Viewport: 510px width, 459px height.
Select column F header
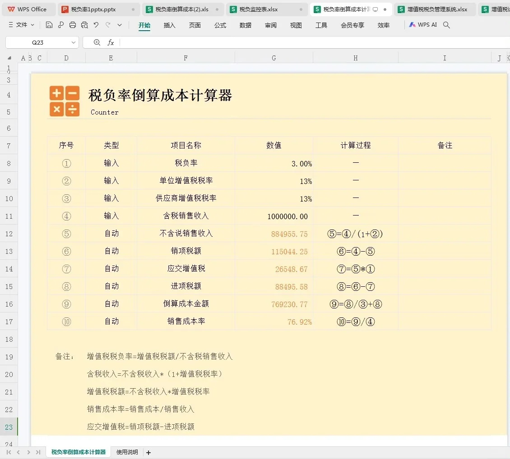click(185, 58)
